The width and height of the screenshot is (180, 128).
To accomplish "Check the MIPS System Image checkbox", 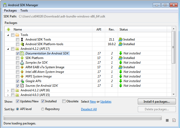I will click(17, 76).
